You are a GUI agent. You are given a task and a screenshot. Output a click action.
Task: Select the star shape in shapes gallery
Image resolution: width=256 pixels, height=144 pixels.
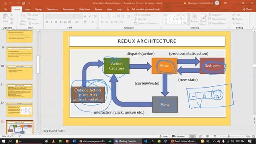[x=185, y=23]
